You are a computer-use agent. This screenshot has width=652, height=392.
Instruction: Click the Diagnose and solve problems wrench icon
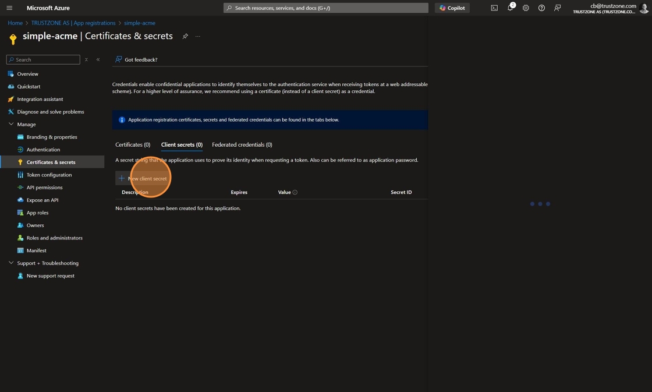click(x=11, y=111)
